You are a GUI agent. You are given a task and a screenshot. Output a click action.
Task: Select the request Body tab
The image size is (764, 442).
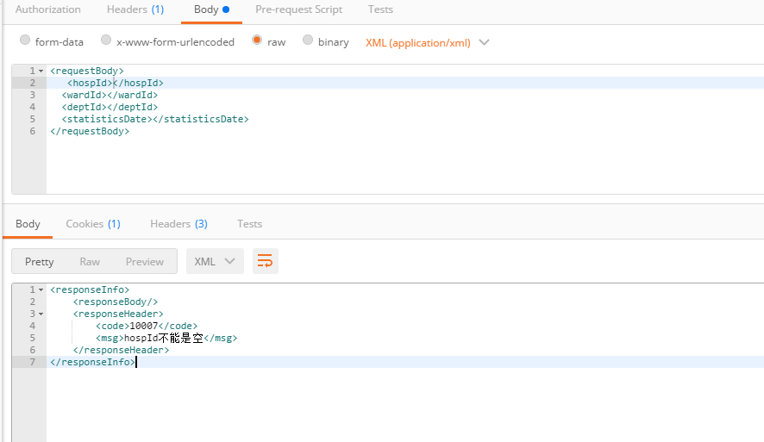point(211,9)
